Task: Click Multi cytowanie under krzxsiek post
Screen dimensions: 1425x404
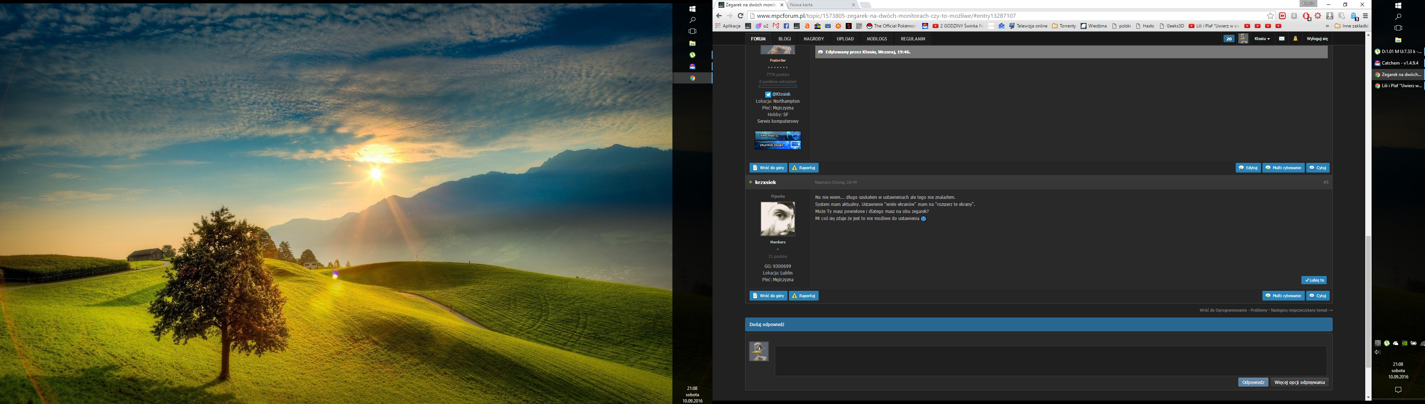Action: [1283, 296]
